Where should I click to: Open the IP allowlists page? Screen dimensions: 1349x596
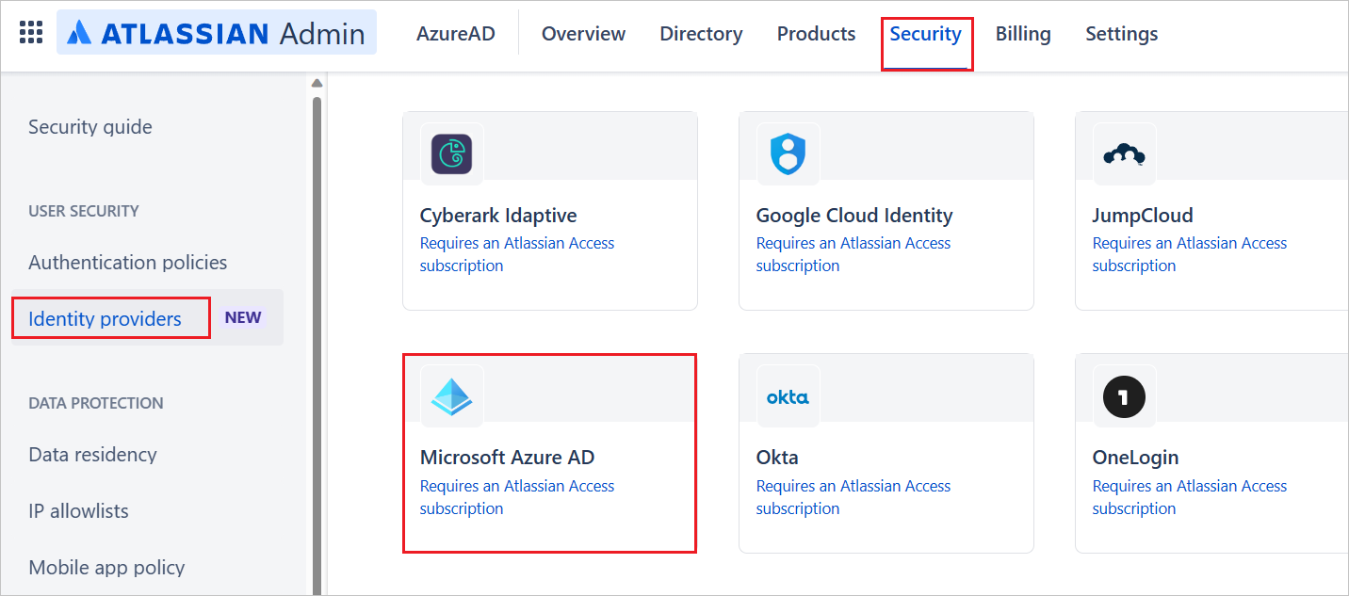(x=79, y=510)
